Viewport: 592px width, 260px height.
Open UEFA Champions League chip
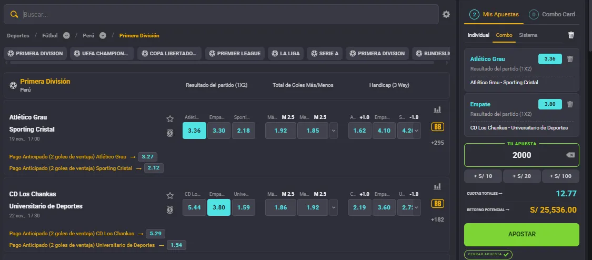102,54
